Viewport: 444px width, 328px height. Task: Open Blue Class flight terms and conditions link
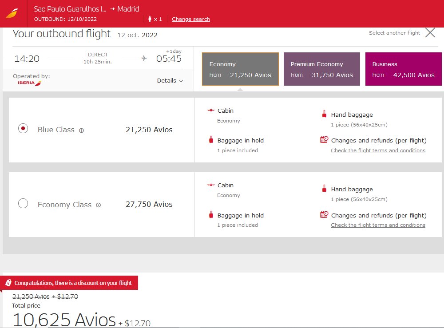click(378, 150)
